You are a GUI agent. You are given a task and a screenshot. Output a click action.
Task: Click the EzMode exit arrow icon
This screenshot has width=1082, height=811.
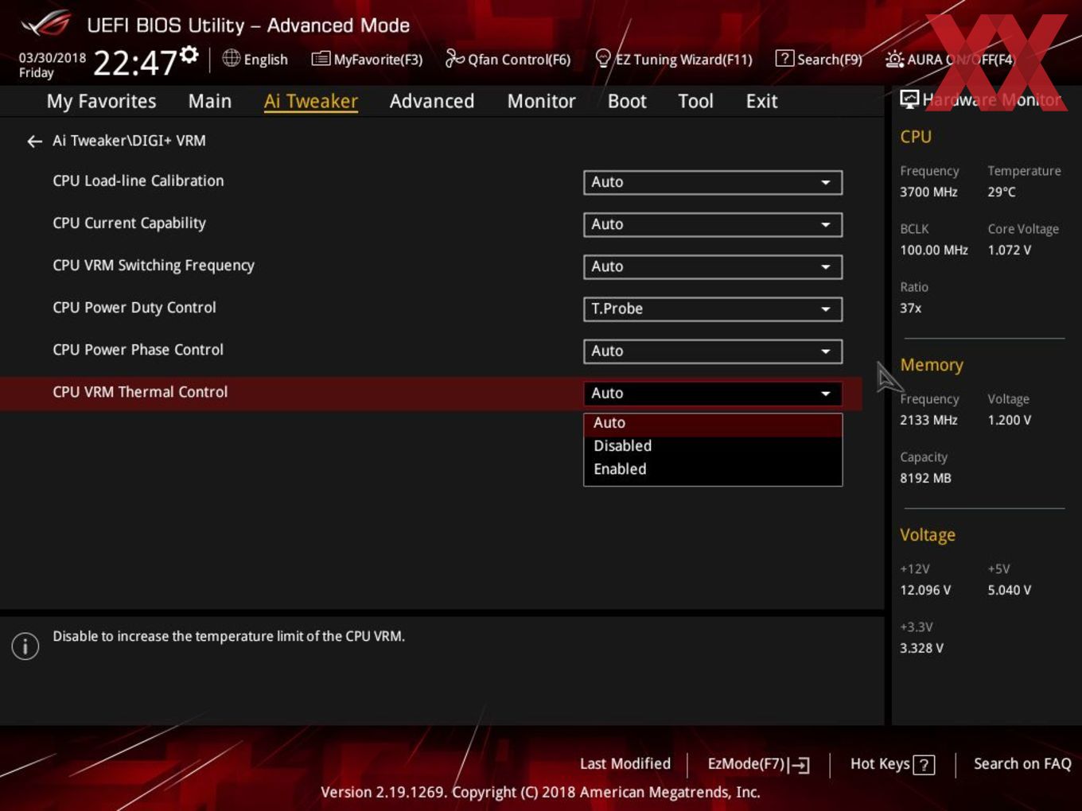[x=800, y=765]
